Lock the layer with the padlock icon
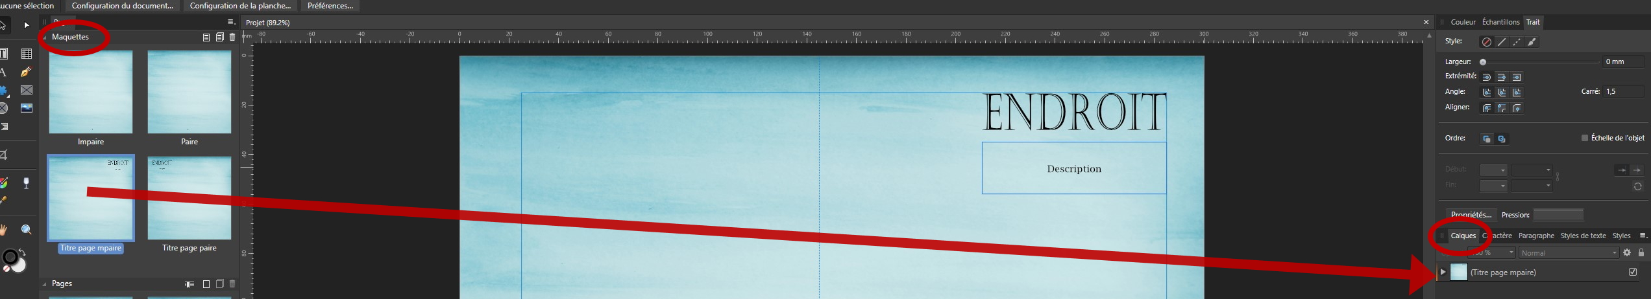This screenshot has width=1651, height=299. 1641,253
